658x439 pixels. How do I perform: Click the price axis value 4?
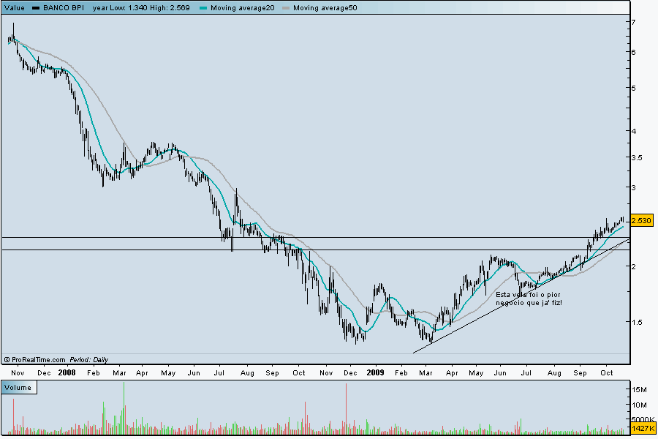(634, 131)
